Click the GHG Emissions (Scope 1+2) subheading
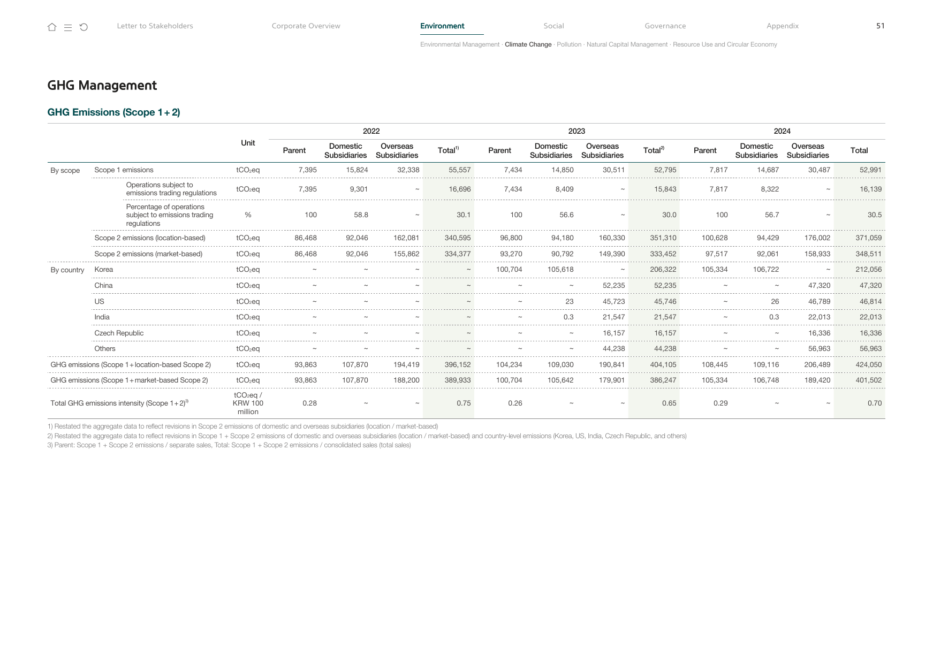 (113, 112)
